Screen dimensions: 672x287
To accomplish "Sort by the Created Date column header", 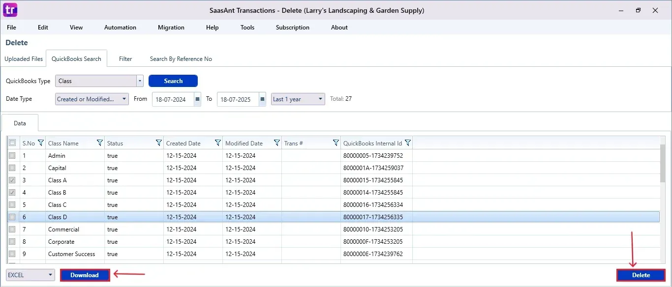I will (183, 143).
